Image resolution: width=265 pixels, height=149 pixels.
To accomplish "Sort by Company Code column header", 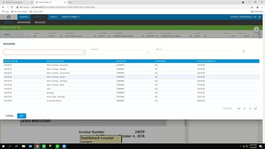I will click(x=160, y=61).
